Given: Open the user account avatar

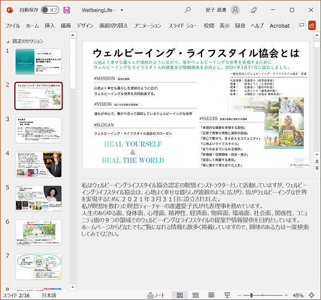Looking at the screenshot, I should pyautogui.click(x=235, y=10).
